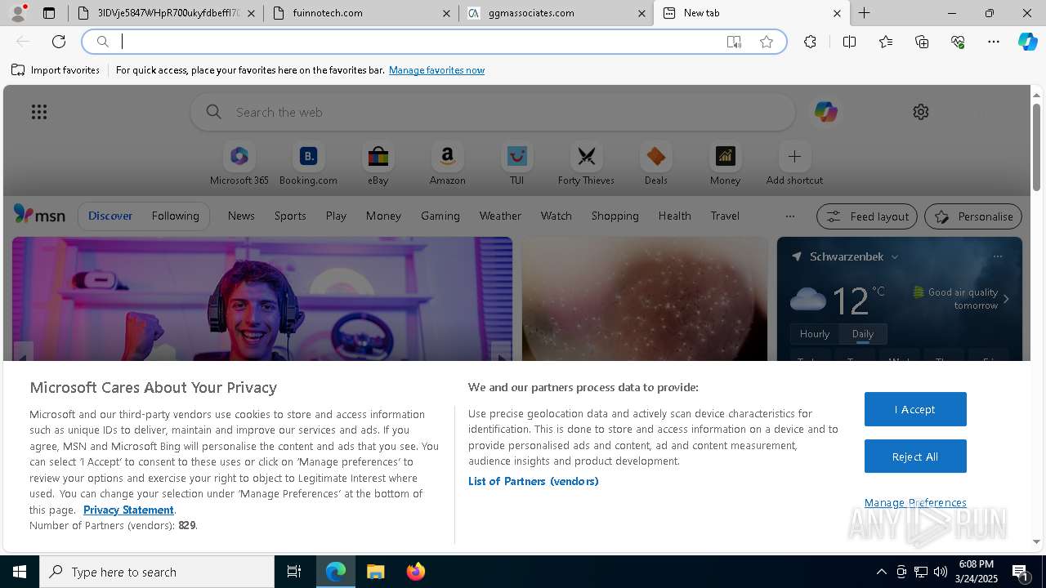Open the Copilot sidebar icon
Image resolution: width=1046 pixels, height=588 pixels.
[1027, 42]
